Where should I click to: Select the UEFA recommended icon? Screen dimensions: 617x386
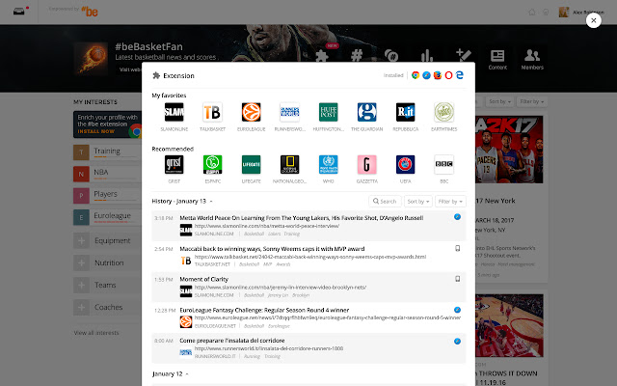point(405,165)
